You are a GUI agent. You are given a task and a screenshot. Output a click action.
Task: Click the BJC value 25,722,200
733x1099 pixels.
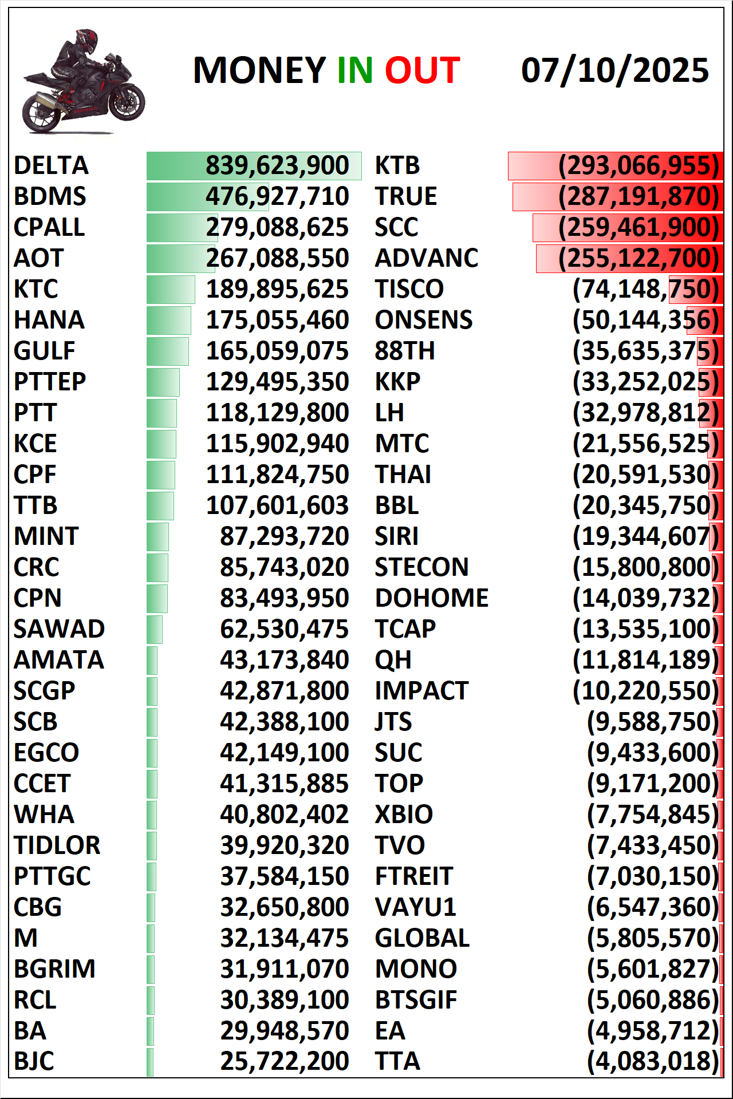285,1061
